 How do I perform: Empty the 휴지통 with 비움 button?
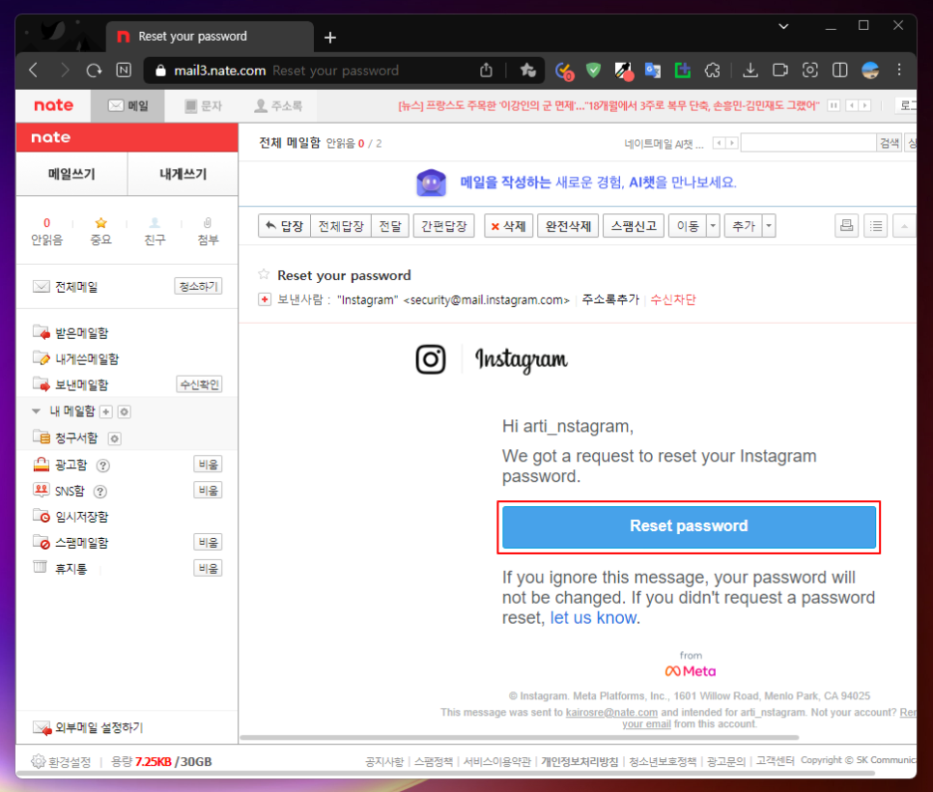208,568
